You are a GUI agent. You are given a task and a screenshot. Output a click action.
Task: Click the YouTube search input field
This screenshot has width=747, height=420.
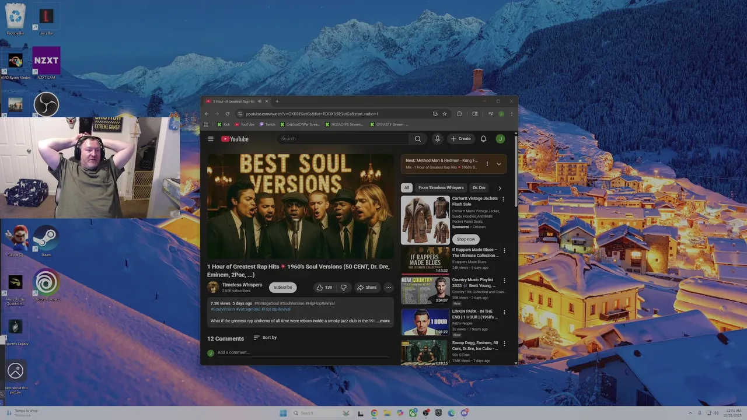[343, 139]
